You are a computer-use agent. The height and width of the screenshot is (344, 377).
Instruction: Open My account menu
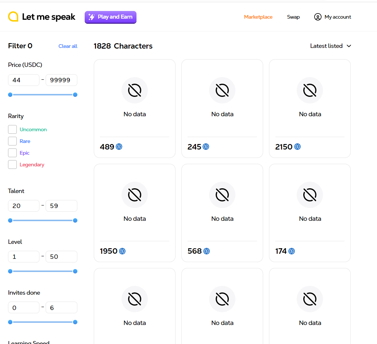[332, 17]
